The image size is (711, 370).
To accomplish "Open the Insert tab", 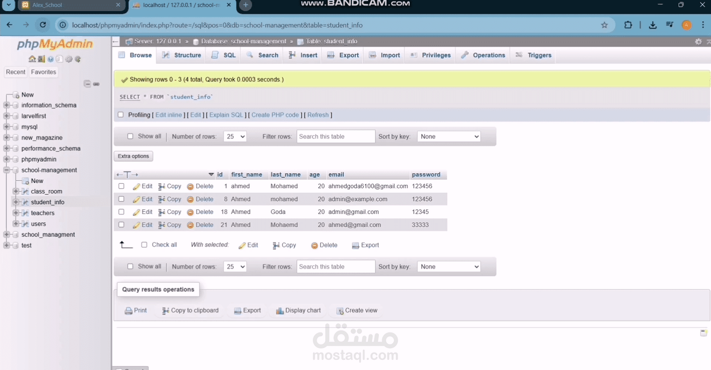I will point(303,55).
